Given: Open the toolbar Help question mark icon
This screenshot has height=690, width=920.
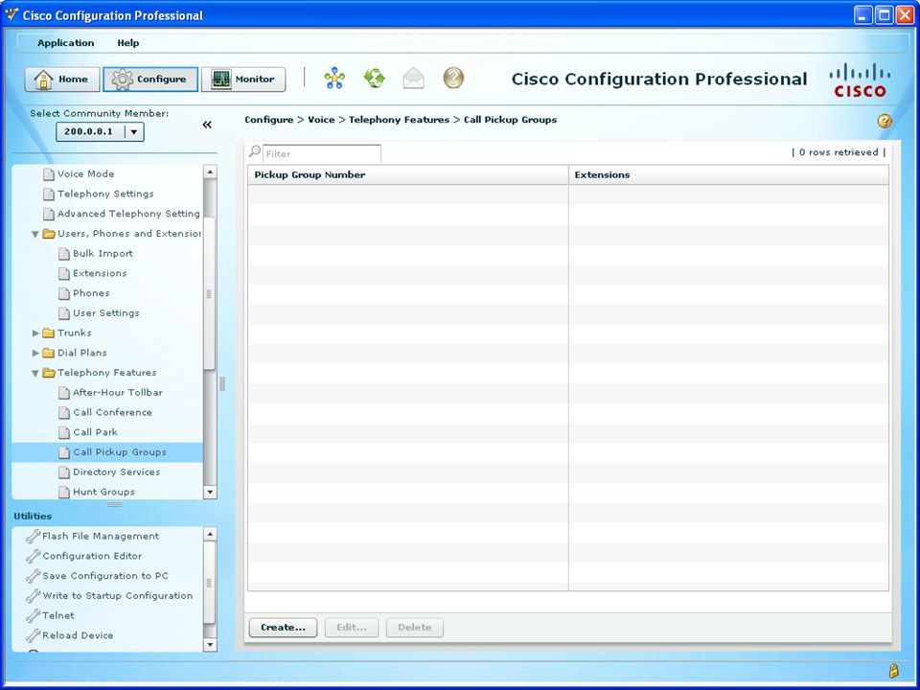Looking at the screenshot, I should click(453, 78).
